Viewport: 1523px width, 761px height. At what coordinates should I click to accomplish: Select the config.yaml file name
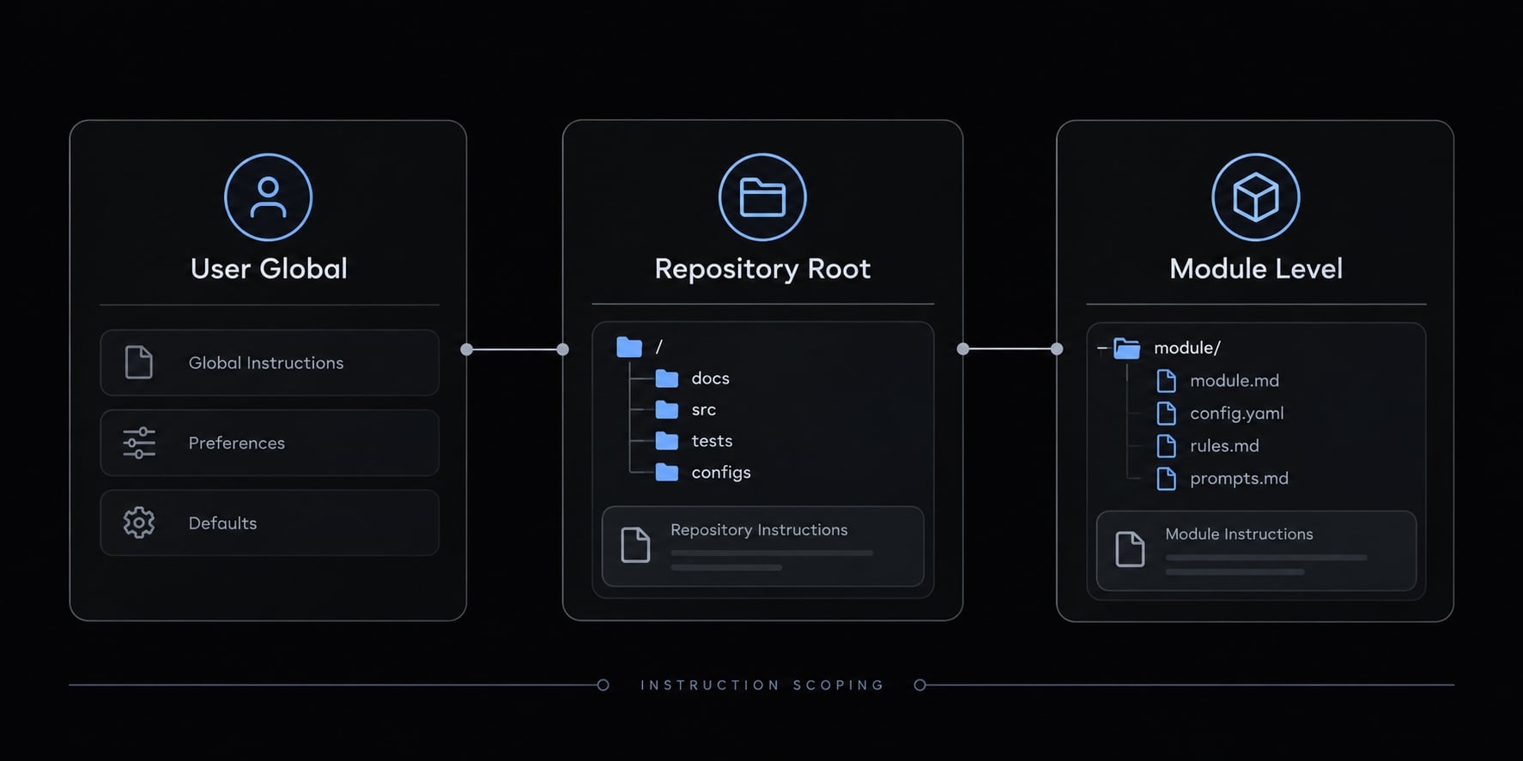[1237, 414]
